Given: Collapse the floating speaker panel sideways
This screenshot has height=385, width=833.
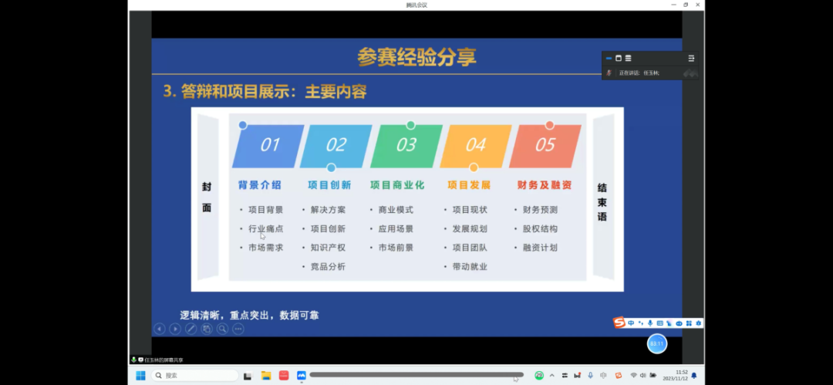Looking at the screenshot, I should pos(691,58).
